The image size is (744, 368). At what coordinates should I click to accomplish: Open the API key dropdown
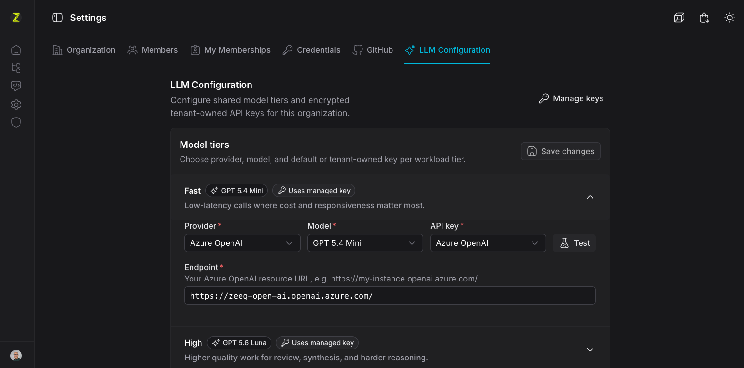488,243
